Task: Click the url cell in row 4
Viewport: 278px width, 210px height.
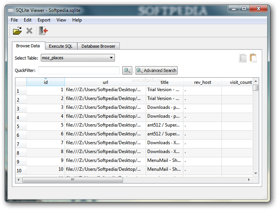Action: tap(105, 117)
